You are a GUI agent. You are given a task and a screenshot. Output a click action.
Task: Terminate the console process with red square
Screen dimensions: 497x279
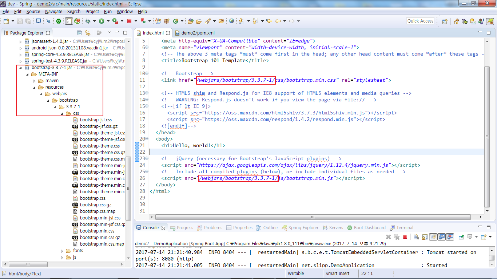click(405, 237)
